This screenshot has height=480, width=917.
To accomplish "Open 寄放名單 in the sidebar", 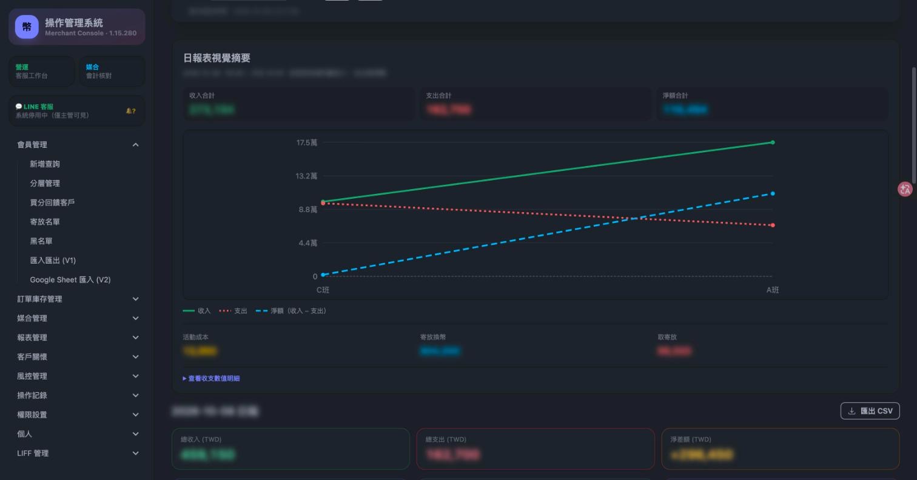I will click(x=45, y=222).
